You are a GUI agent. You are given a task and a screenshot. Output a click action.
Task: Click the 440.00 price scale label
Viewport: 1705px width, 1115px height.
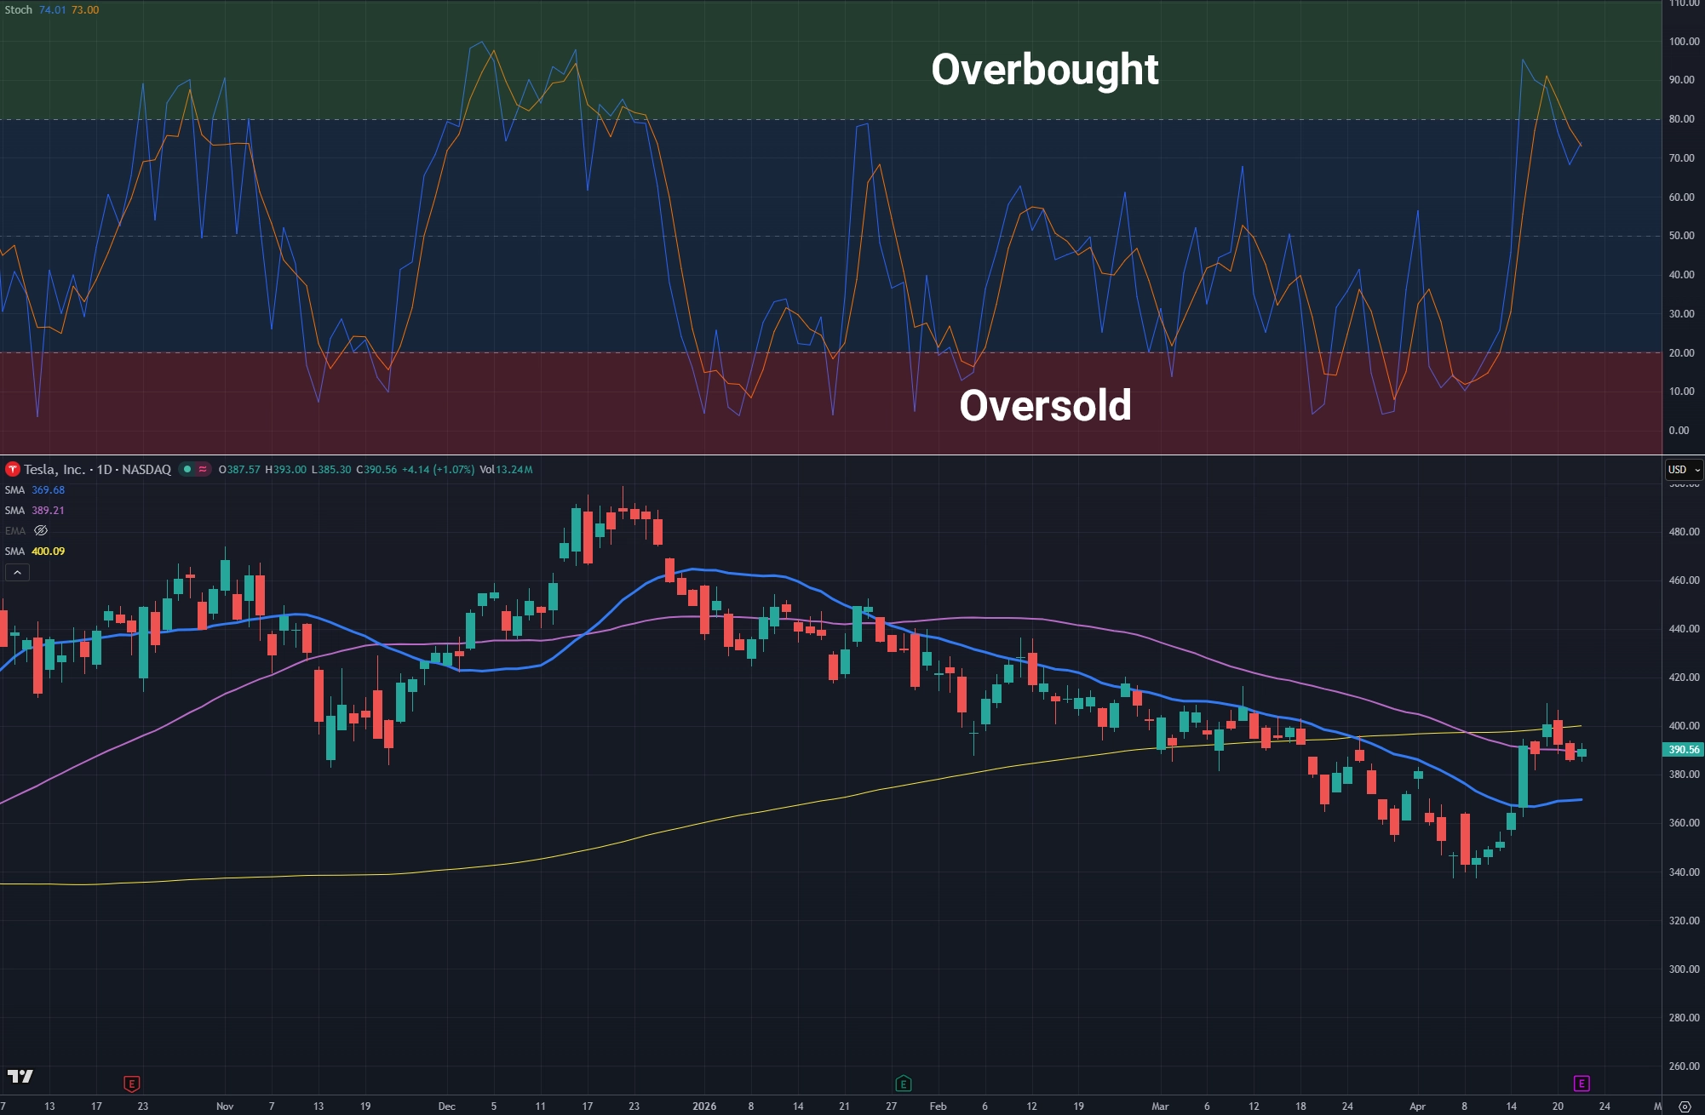click(x=1684, y=629)
